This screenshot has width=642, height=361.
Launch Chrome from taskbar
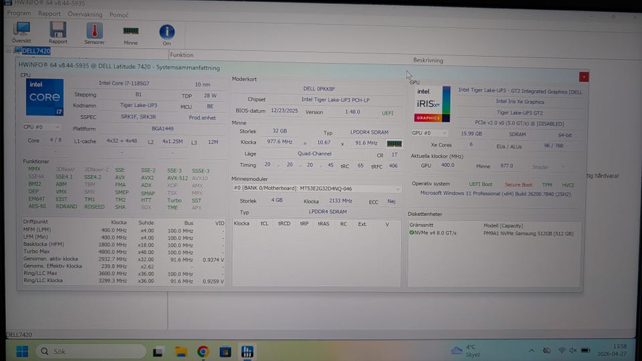(203, 352)
